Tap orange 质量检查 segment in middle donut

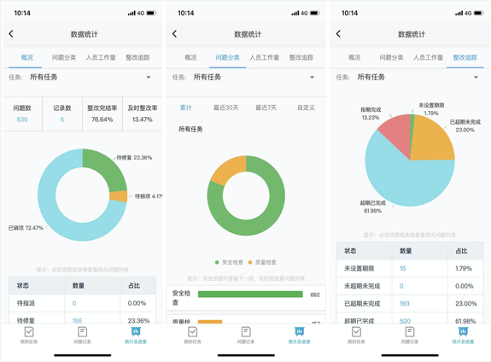point(230,169)
